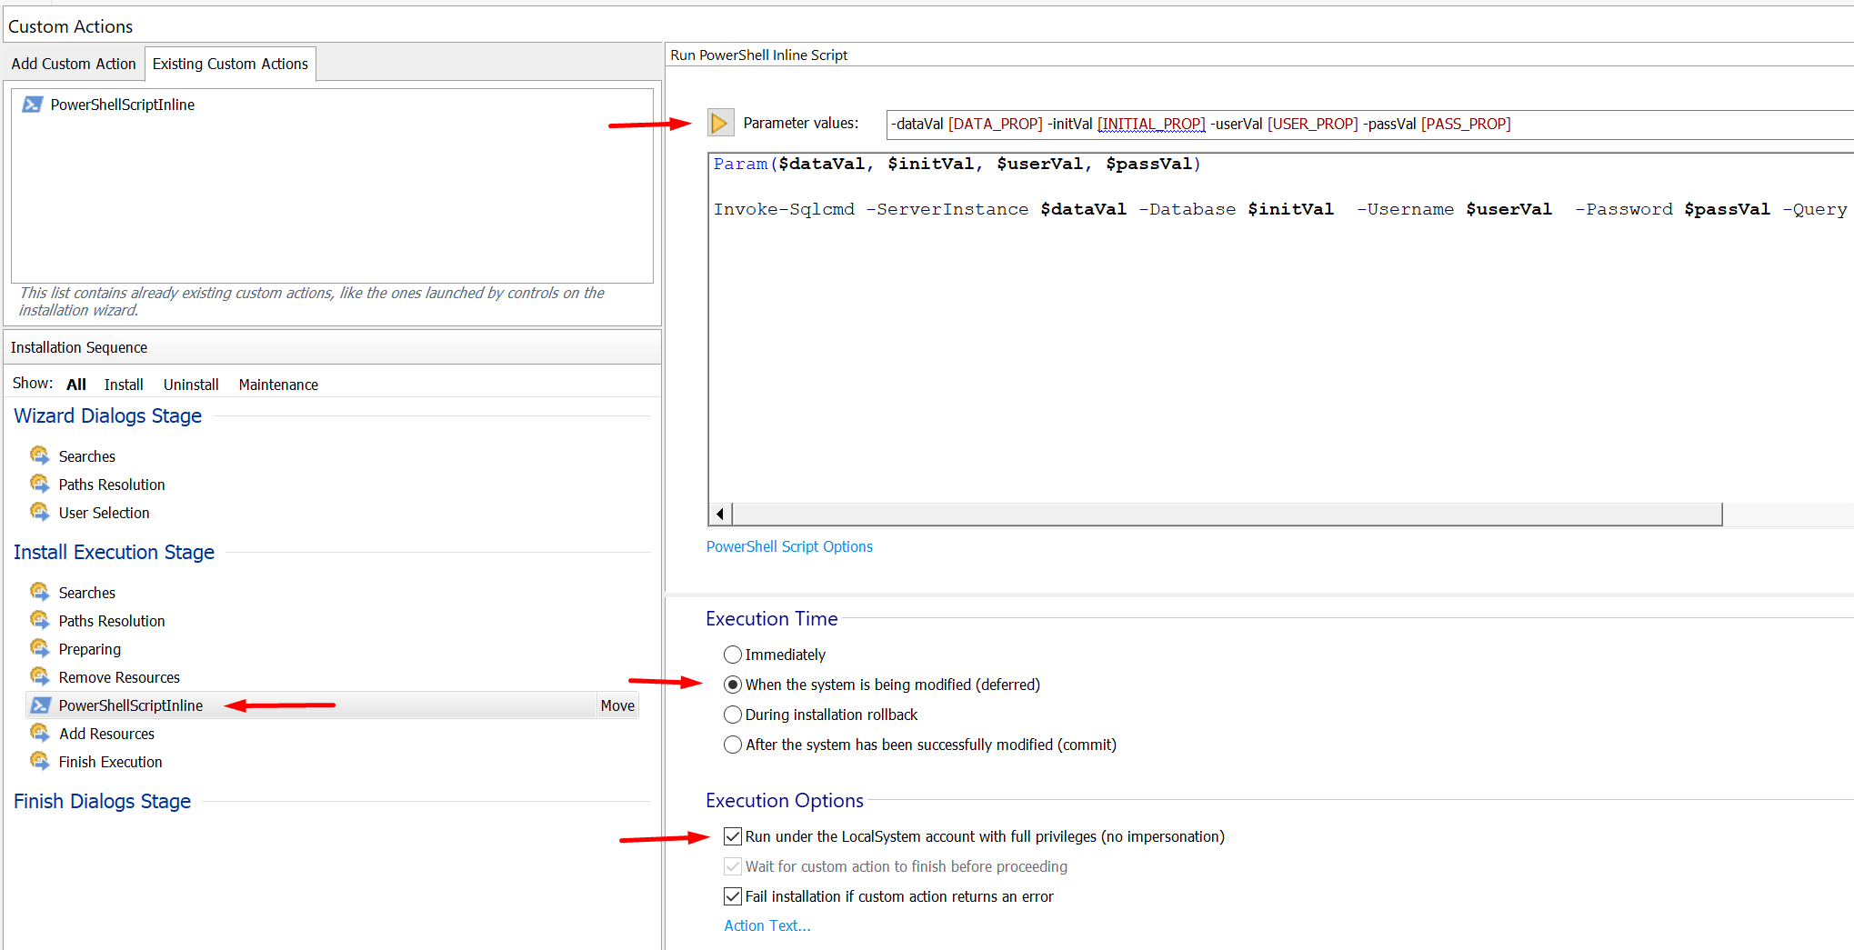Show only Maintenance sequence actions
1854x950 pixels.
coord(278,385)
